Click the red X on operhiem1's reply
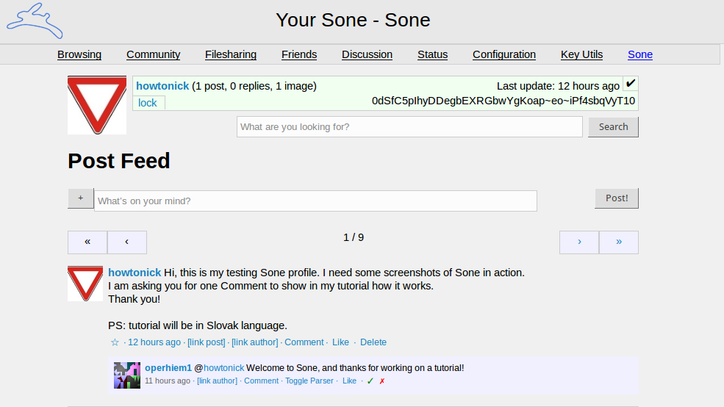The height and width of the screenshot is (407, 724). click(382, 381)
